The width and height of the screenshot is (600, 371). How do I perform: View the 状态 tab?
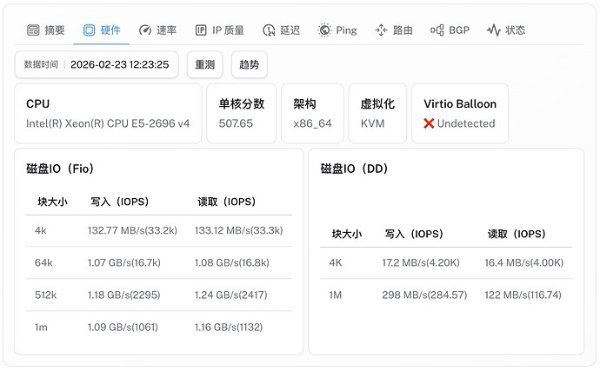coord(507,30)
